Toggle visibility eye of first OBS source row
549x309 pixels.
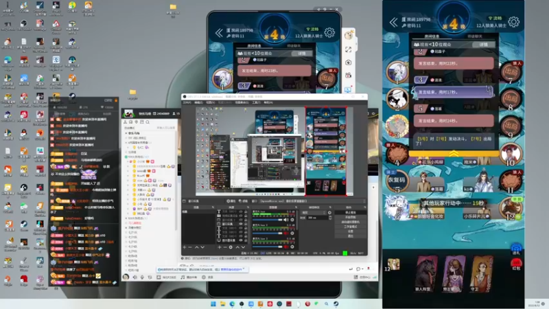click(241, 211)
